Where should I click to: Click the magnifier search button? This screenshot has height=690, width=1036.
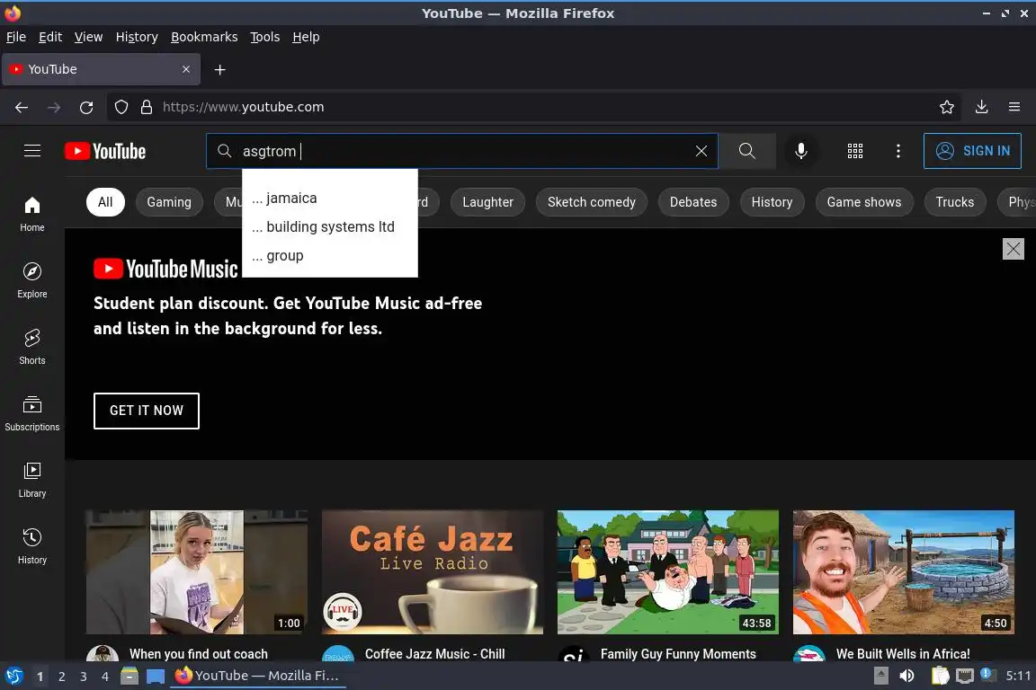[x=746, y=151]
